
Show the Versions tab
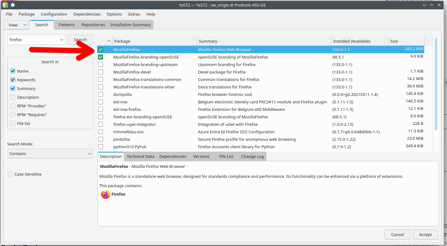(201, 156)
